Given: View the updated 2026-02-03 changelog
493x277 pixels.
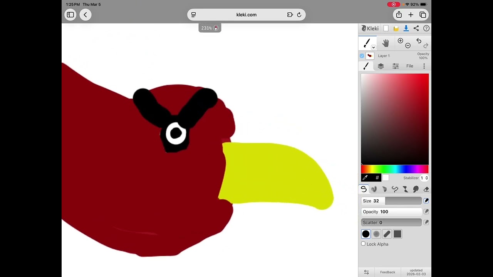Looking at the screenshot, I should coord(416,272).
